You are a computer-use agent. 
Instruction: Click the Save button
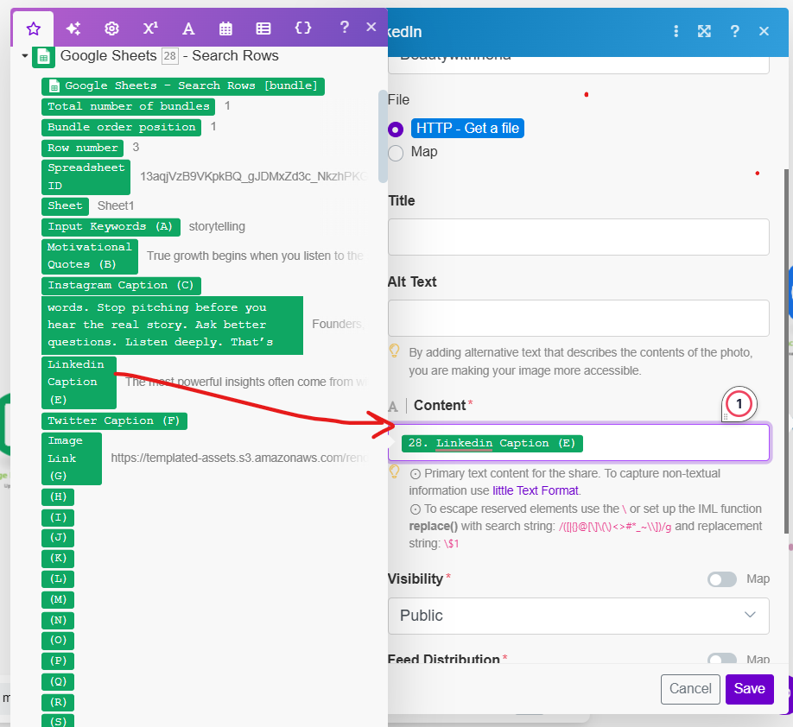click(x=750, y=689)
